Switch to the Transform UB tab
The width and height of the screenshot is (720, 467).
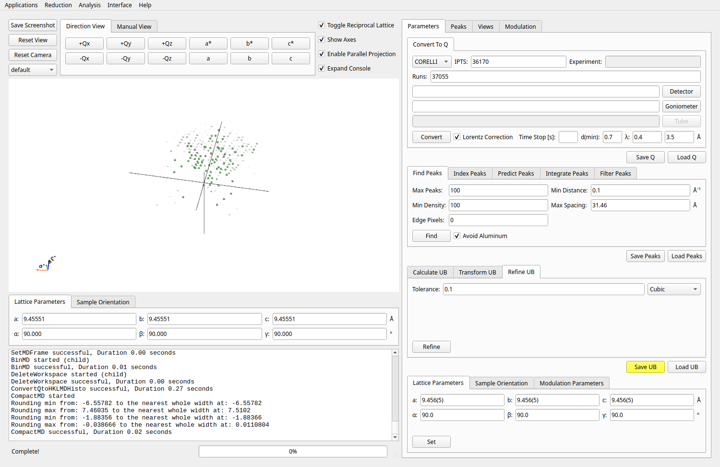click(x=477, y=272)
